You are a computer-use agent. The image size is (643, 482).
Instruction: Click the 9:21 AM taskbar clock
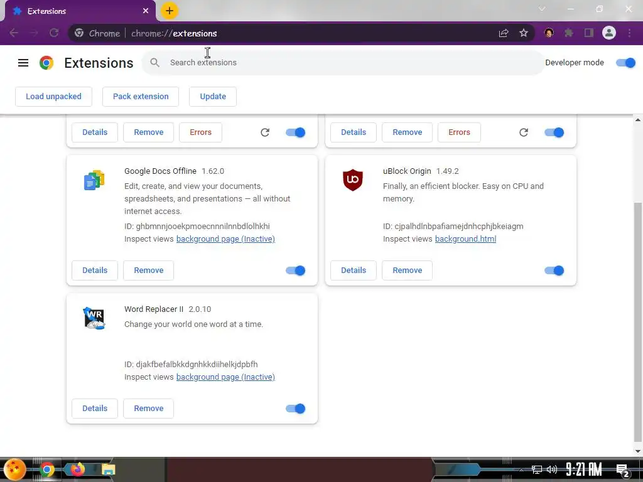(x=583, y=469)
